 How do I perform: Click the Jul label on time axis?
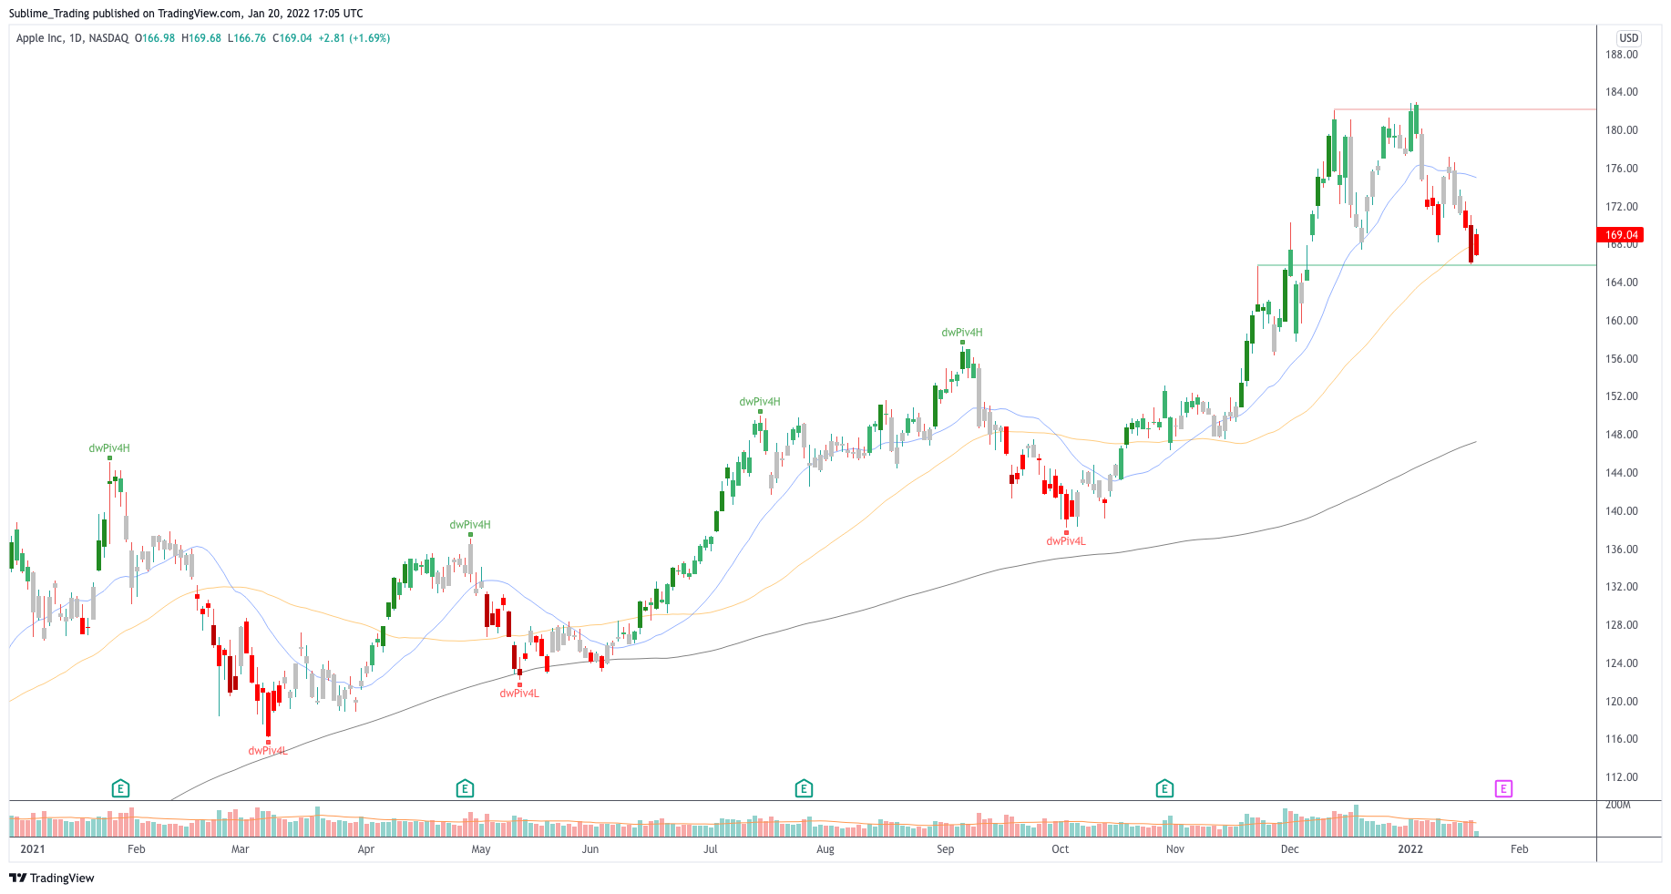click(x=711, y=849)
